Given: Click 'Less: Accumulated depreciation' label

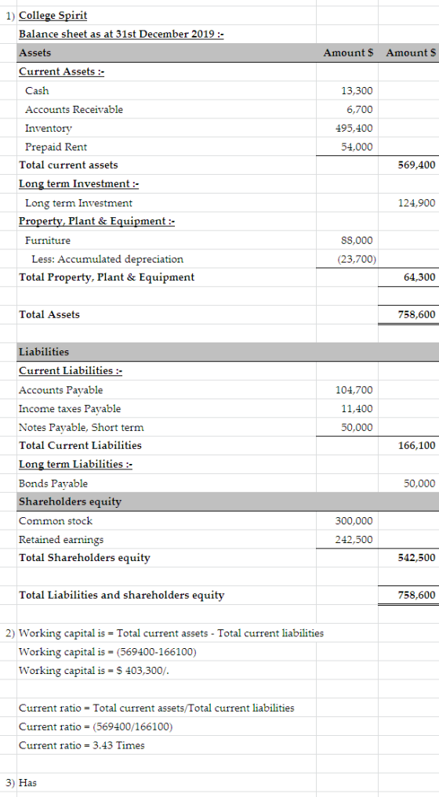Looking at the screenshot, I should [107, 259].
